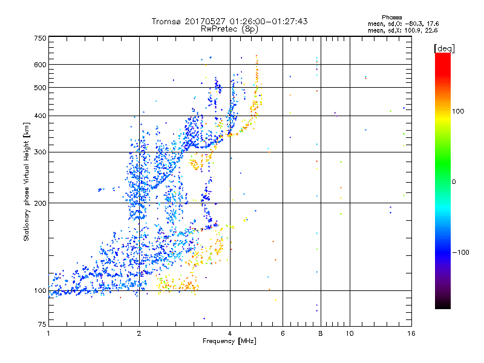
Task: Click the 'mean, sd,O: -80.3, 17.6' statistic
Action: [403, 24]
